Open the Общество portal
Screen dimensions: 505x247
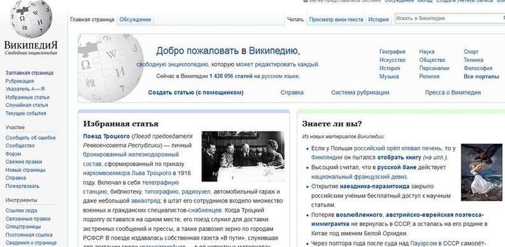pyautogui.click(x=432, y=60)
